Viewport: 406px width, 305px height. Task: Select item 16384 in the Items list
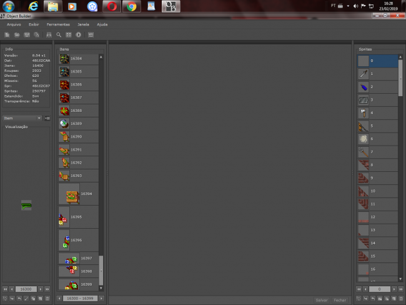coord(78,59)
